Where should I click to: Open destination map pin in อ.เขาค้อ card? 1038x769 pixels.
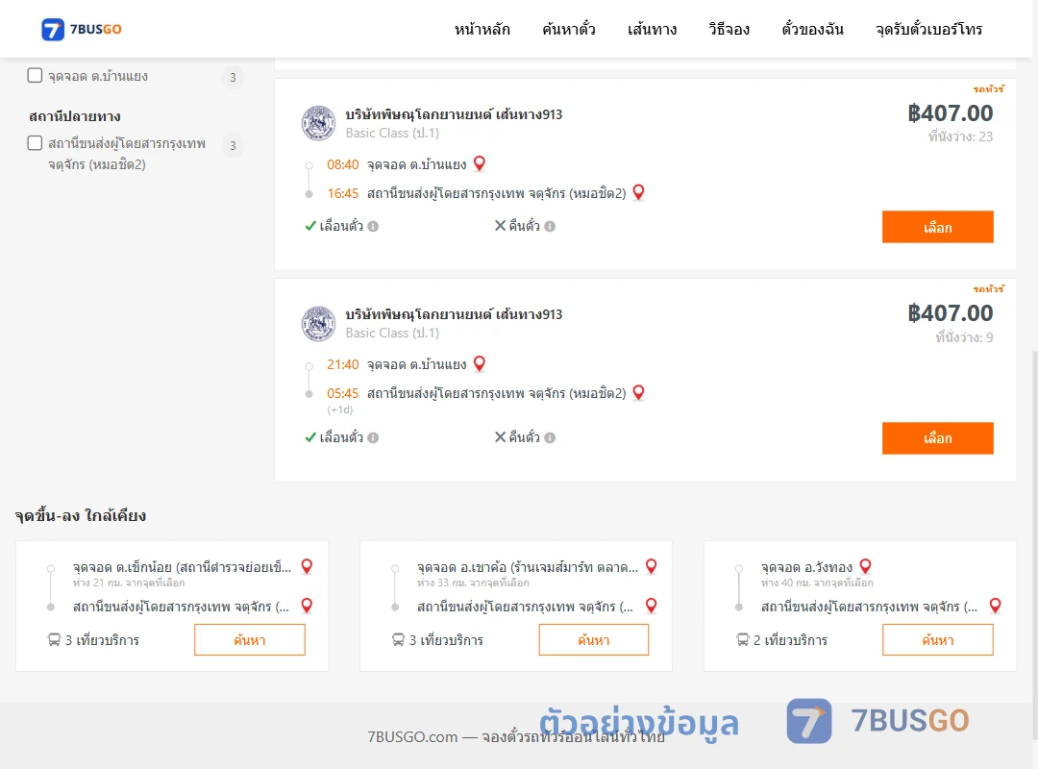[651, 606]
